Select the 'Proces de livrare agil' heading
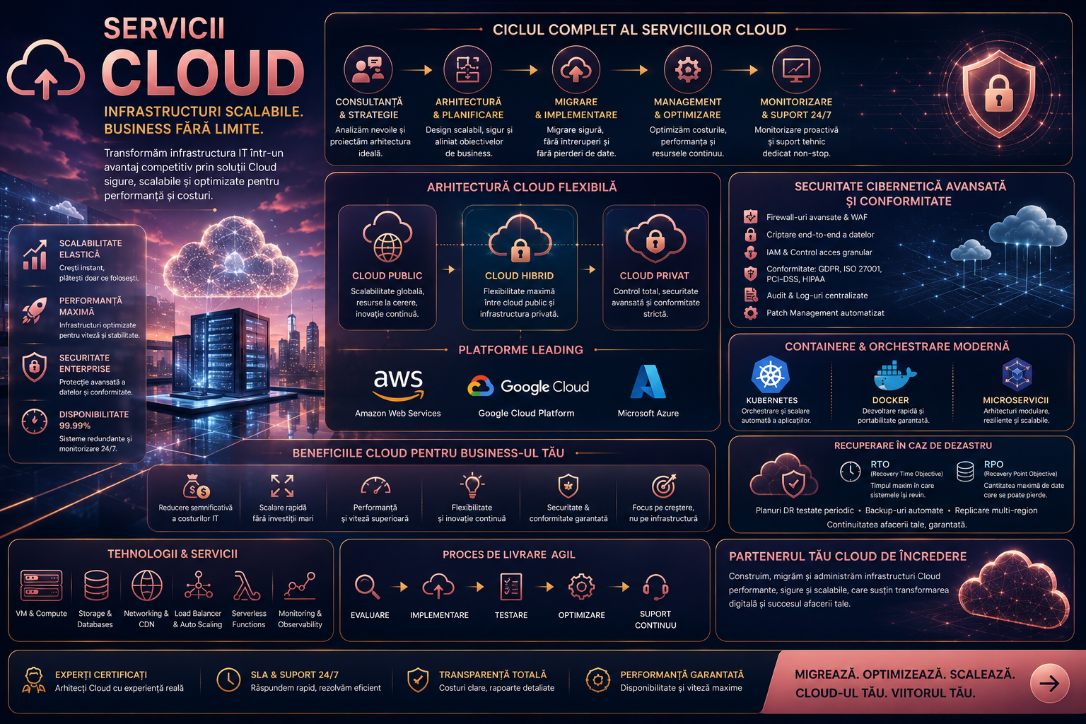The width and height of the screenshot is (1086, 724). tap(509, 554)
